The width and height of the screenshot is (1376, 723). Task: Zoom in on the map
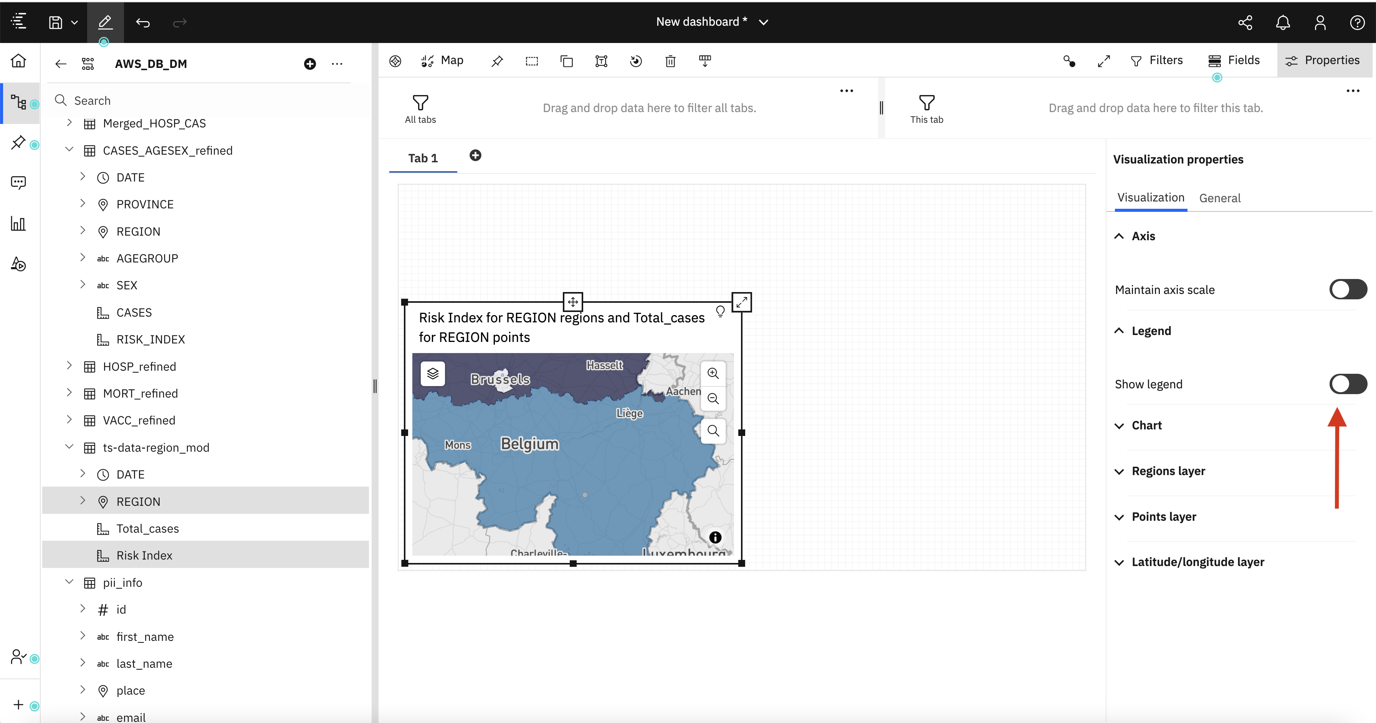pos(713,373)
